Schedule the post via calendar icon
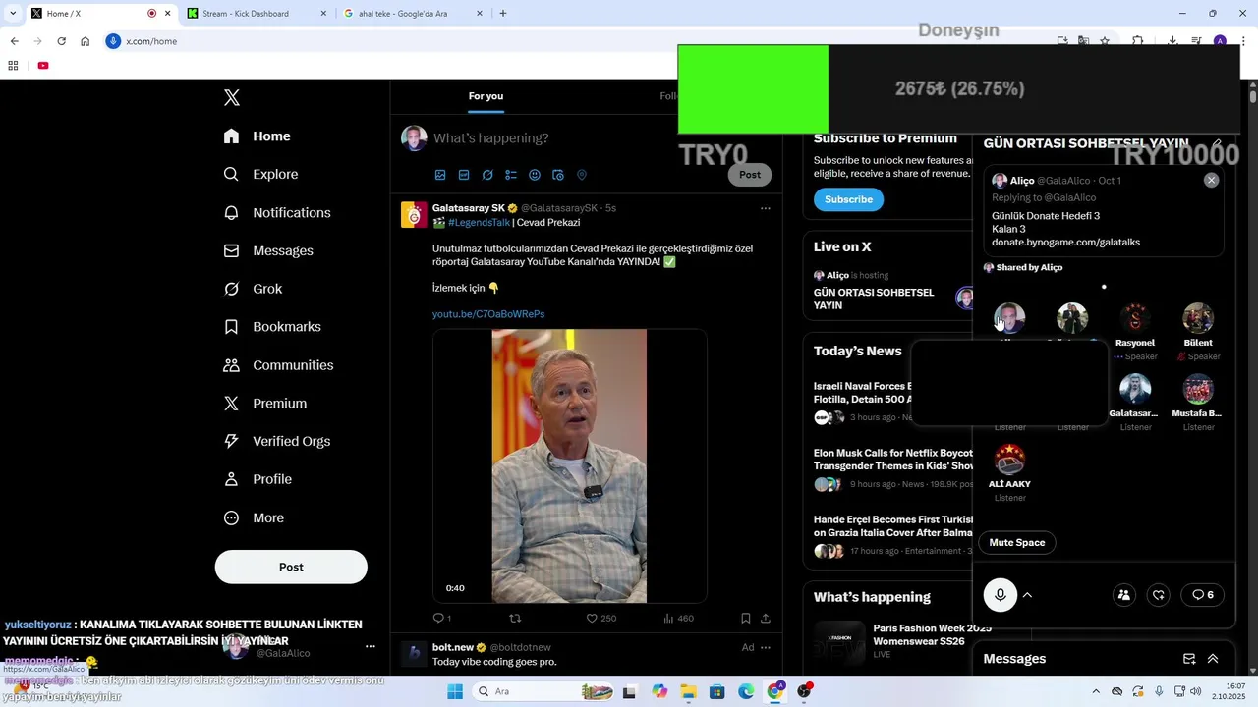 (x=558, y=175)
